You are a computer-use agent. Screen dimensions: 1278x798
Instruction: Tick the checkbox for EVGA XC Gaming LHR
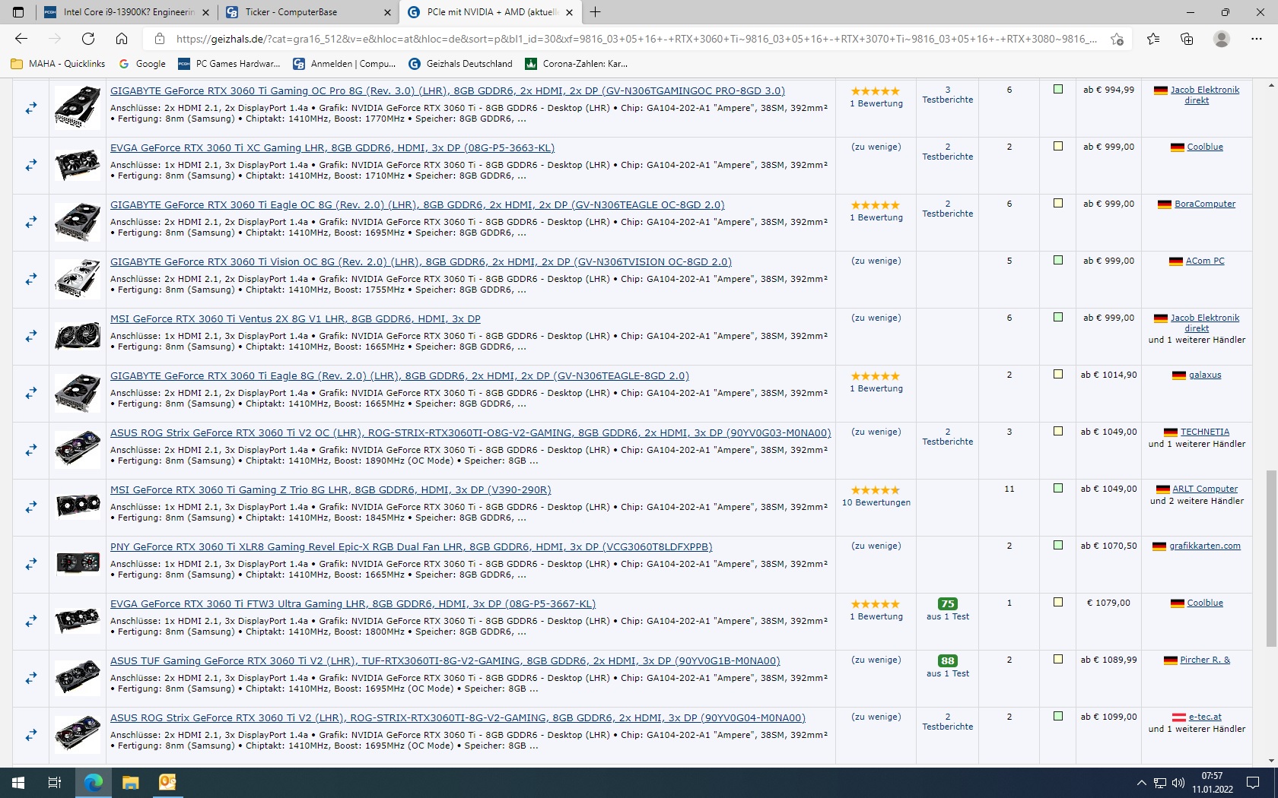tap(1057, 147)
